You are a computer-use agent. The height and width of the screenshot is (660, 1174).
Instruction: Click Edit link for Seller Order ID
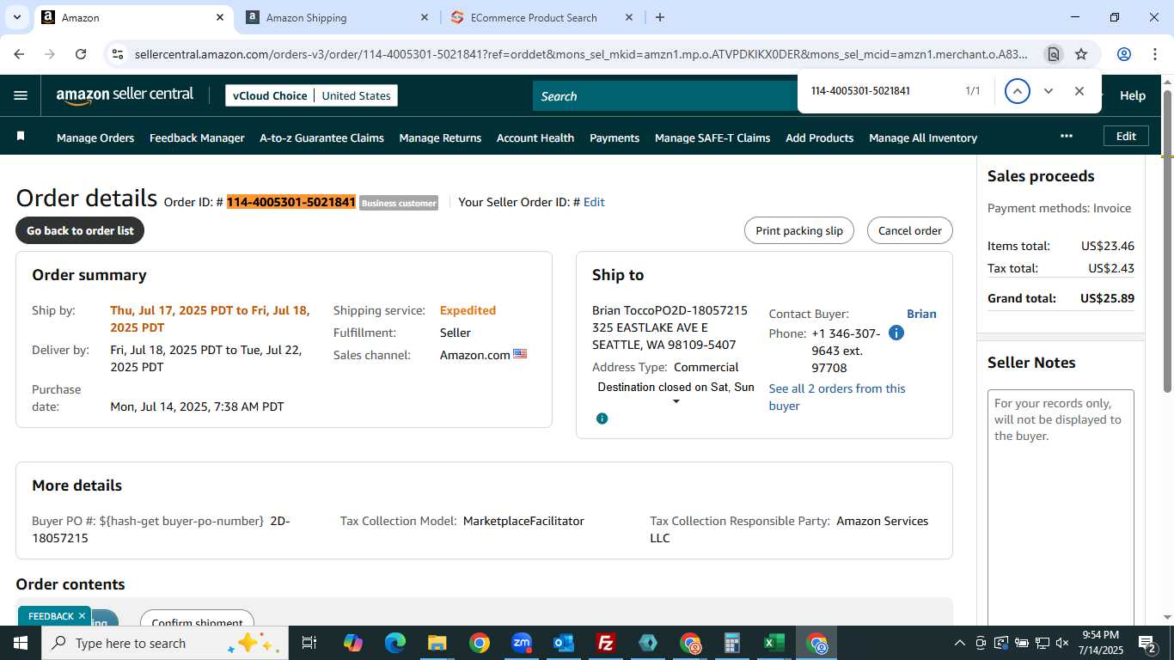coord(594,202)
